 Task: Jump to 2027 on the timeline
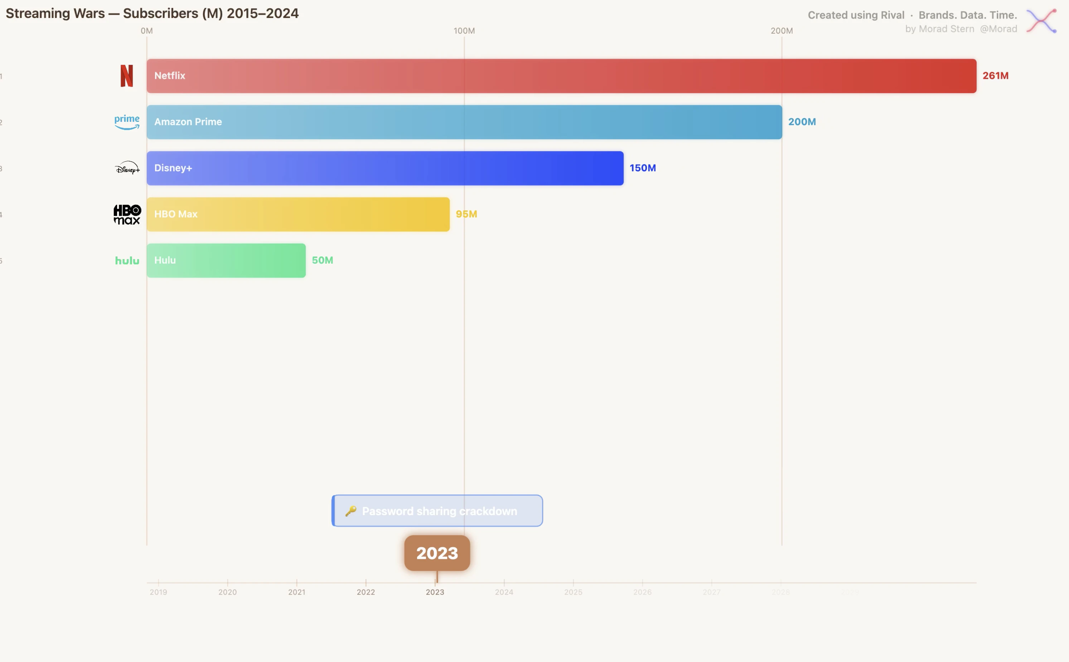711,592
